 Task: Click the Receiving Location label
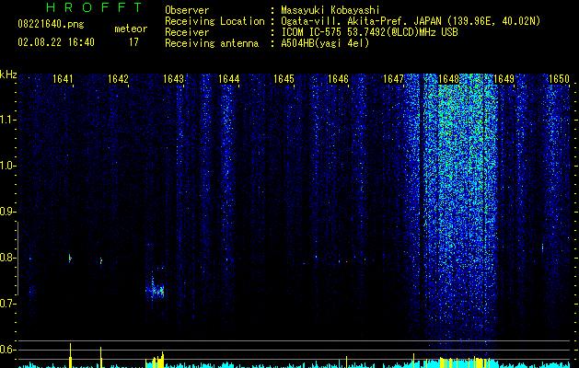(214, 21)
